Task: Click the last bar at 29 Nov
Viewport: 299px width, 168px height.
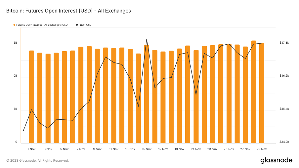Action: pyautogui.click(x=262, y=93)
